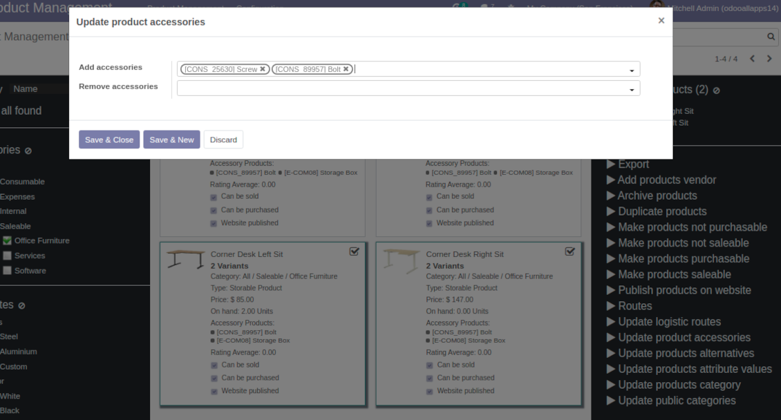
Task: Expand Make products not purchasable action
Action: [686, 227]
